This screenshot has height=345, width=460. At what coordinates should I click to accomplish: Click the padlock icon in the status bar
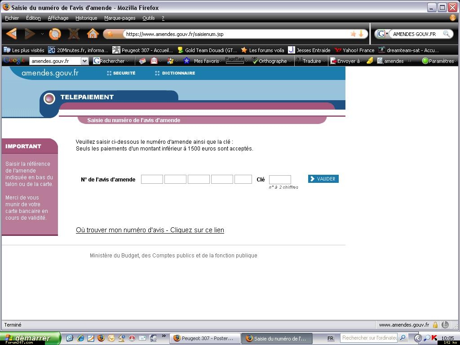click(435, 325)
